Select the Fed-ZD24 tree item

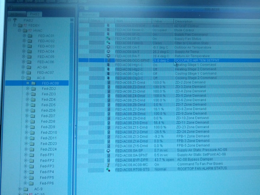[x=48, y=149]
